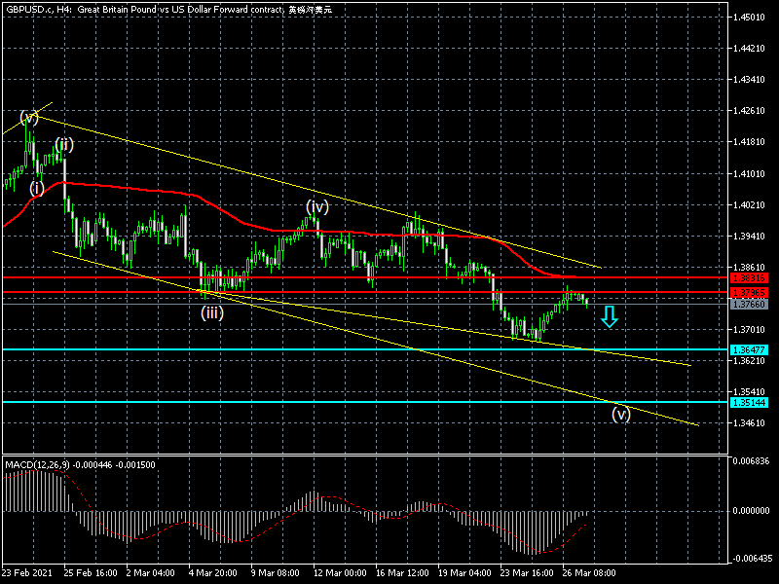The height and width of the screenshot is (584, 779).
Task: Click the 1.37010 price axis value
Action: [x=749, y=330]
